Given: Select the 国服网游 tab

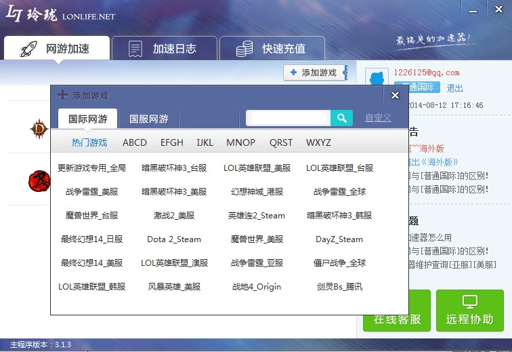Looking at the screenshot, I should click(149, 119).
